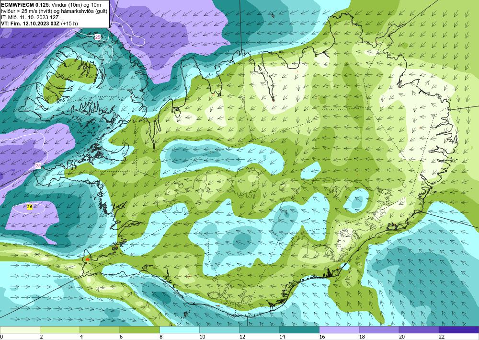Screen dimensions: 479x340
Task: Click the legend scale value "16"
Action: point(322,337)
